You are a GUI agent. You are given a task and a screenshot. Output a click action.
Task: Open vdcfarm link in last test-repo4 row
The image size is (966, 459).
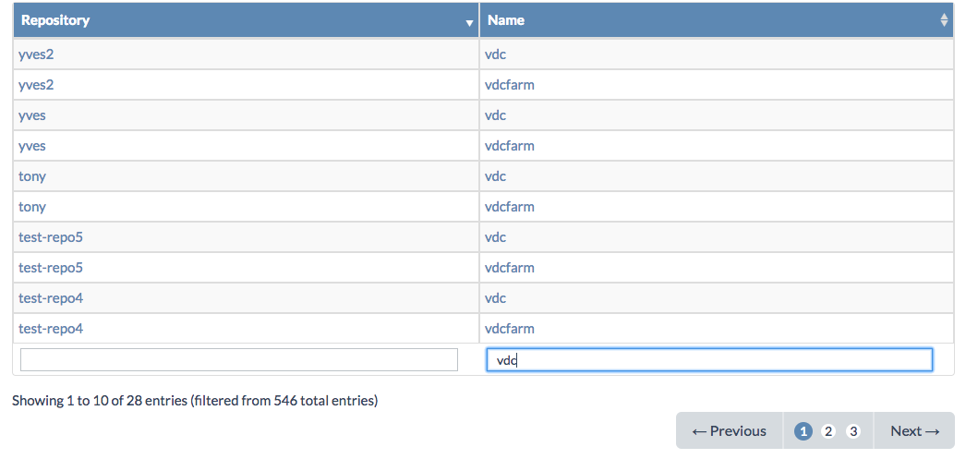pyautogui.click(x=509, y=329)
